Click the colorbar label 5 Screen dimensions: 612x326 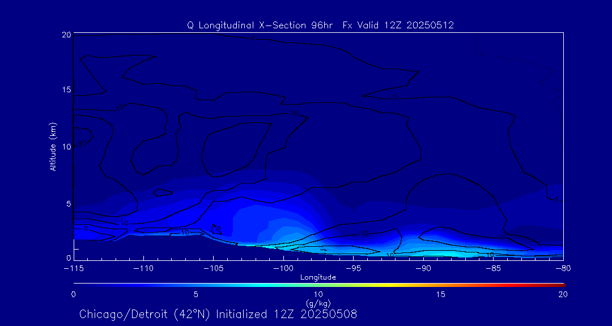[x=195, y=294]
